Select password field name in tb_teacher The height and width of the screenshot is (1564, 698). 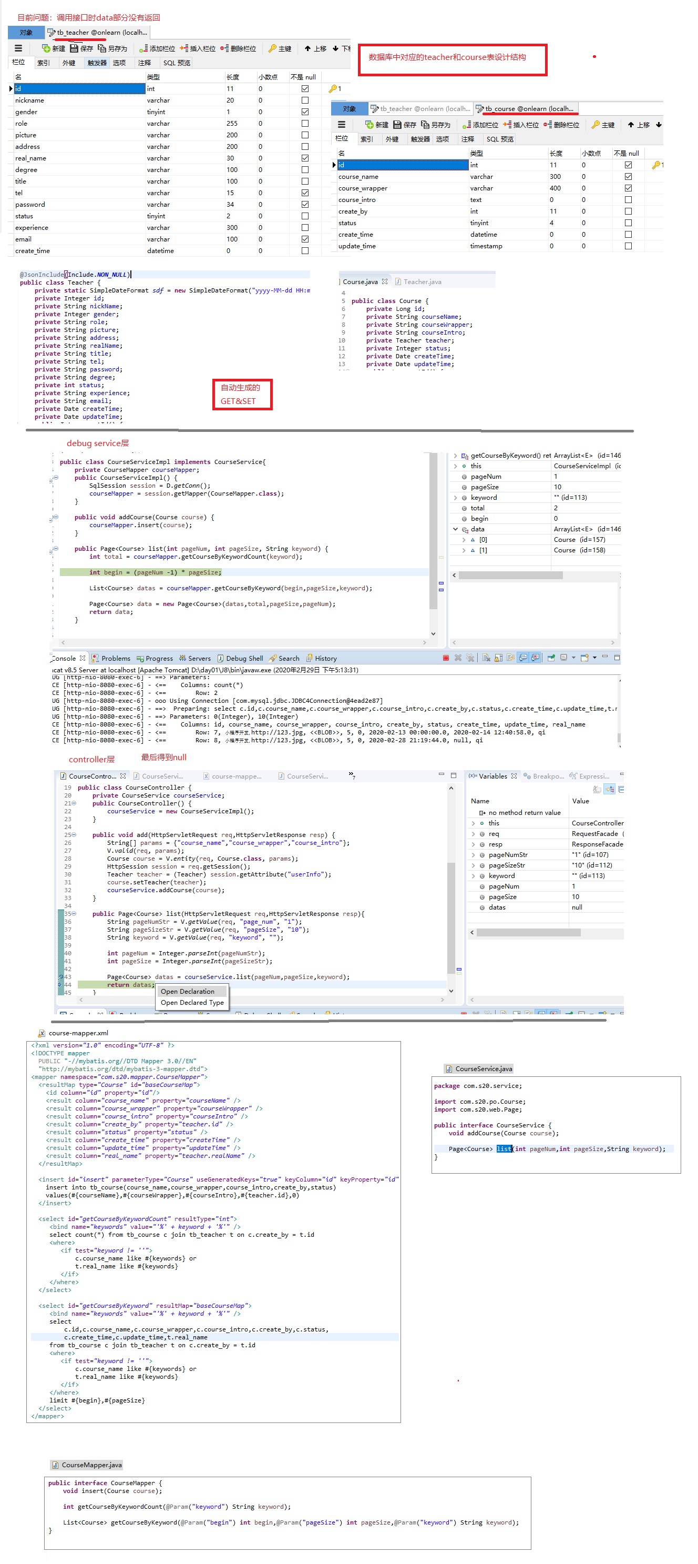[x=79, y=205]
